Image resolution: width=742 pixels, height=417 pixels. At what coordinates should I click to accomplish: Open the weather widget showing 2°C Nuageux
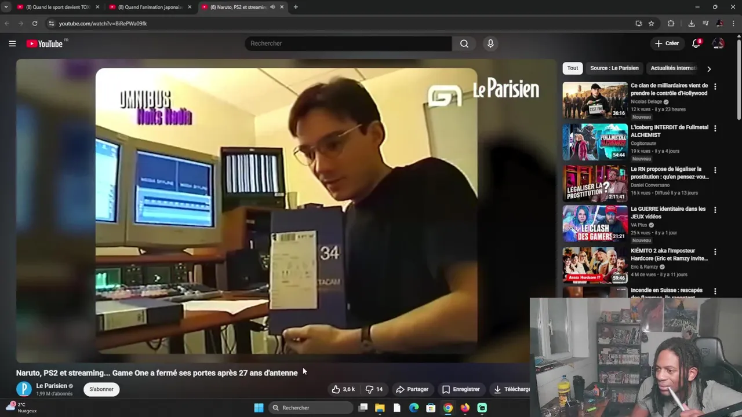tap(22, 408)
